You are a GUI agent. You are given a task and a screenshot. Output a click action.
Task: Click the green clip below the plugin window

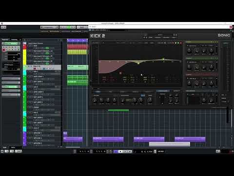pos(118,110)
